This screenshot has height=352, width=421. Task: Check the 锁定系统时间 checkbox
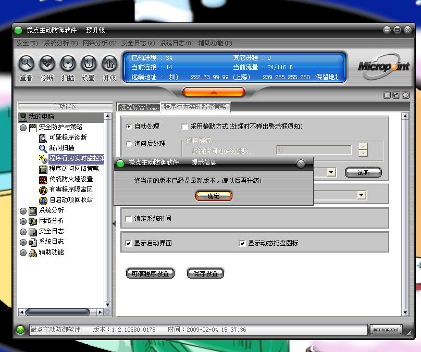pyautogui.click(x=129, y=219)
